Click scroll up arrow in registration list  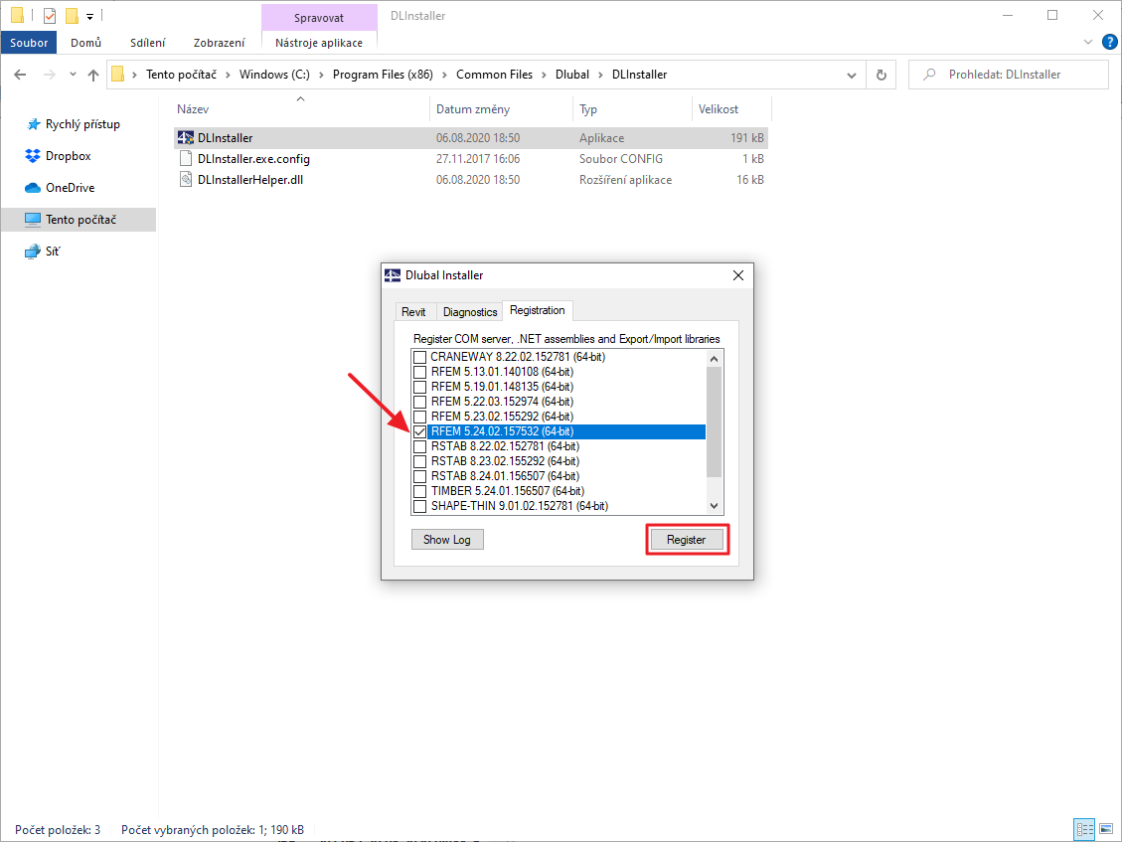(715, 358)
